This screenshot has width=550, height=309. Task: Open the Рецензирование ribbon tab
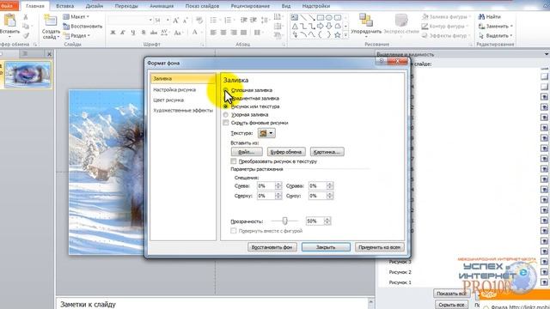coord(250,6)
